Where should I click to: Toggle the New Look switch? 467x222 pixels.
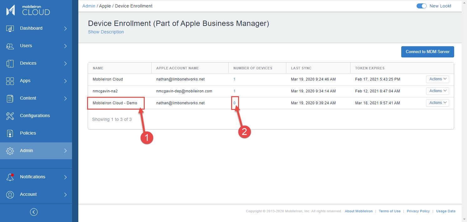[421, 6]
